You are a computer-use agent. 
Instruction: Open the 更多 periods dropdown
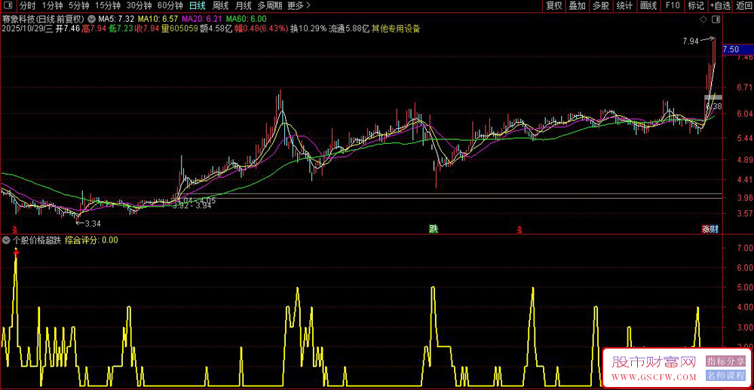click(299, 5)
